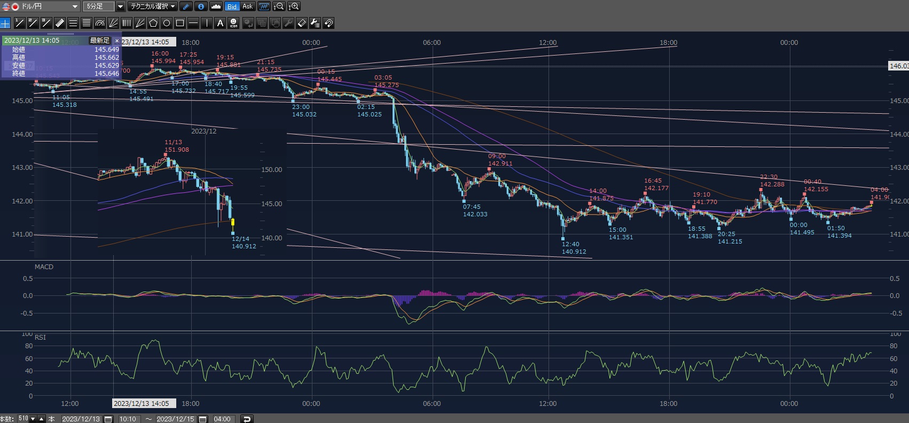
Task: Zoom in the chart with magnifier plus
Action: (x=294, y=6)
